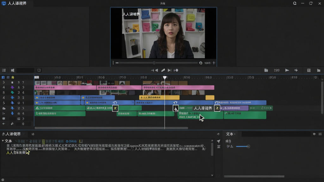Click the down arrow of the text panel scrollbar
The image size is (324, 182).
[x=212, y=175]
